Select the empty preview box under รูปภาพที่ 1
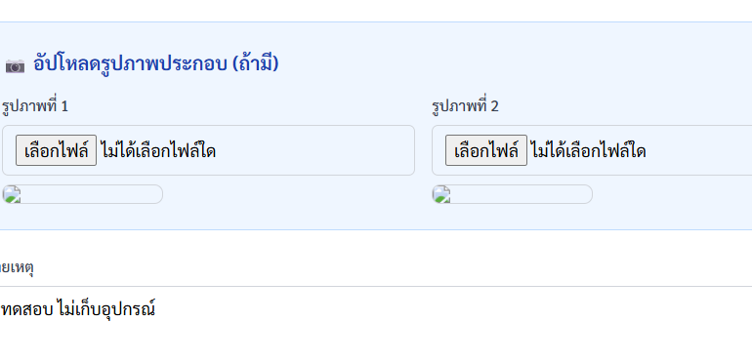 pyautogui.click(x=82, y=194)
